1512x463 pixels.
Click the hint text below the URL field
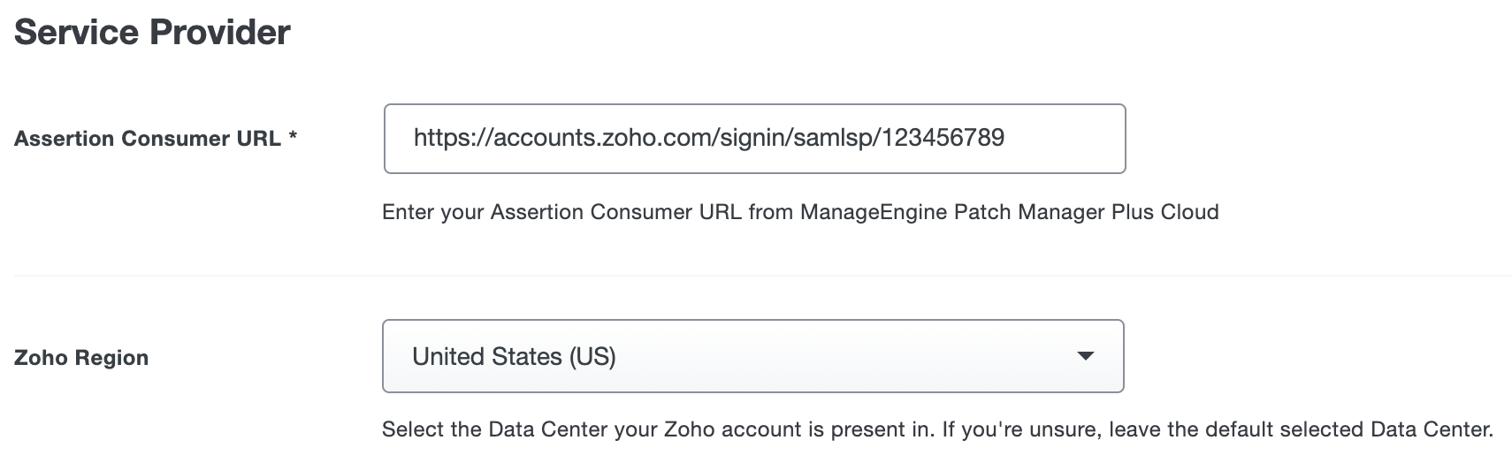799,212
